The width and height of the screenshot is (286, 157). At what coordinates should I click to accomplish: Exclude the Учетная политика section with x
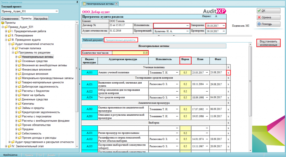228,67
